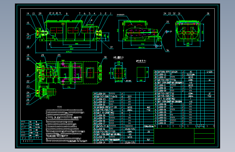Click parts list cell SJ200-11

point(162,85)
